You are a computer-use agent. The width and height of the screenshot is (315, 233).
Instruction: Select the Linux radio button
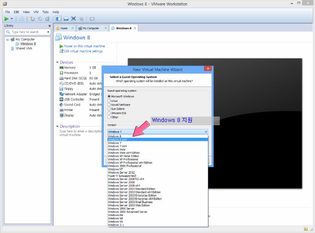[x=109, y=101]
